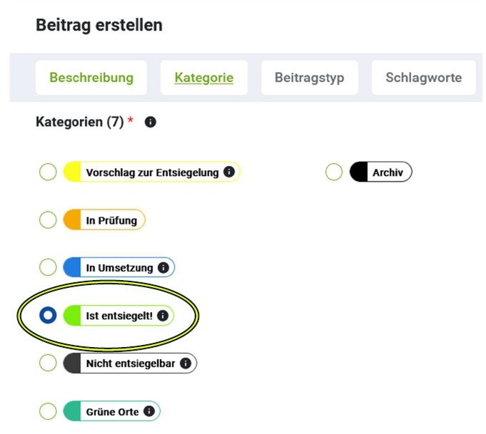
Task: Click the In Prüfung category label
Action: pos(111,220)
